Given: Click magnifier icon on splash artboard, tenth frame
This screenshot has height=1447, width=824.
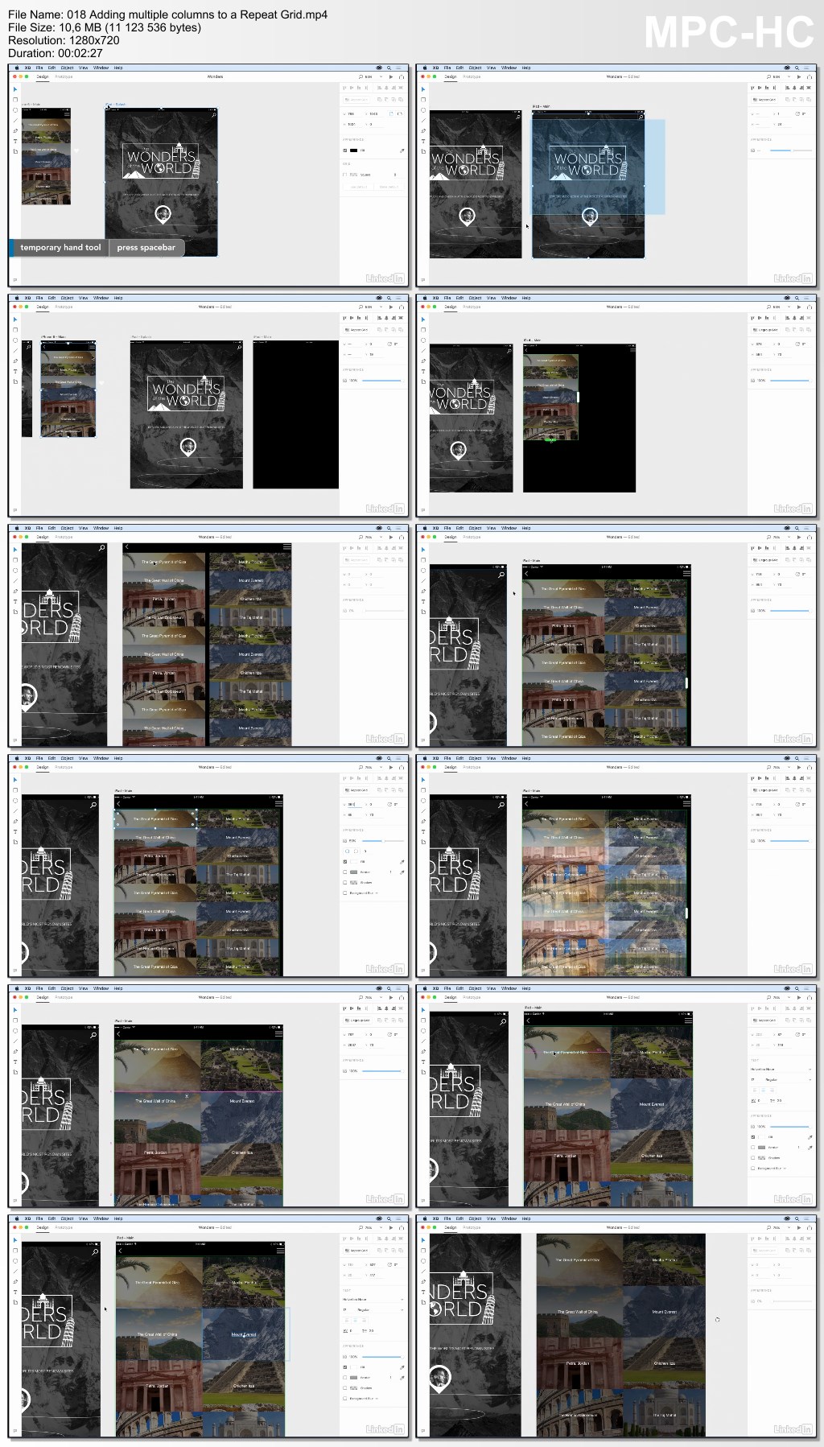Looking at the screenshot, I should 502,1022.
